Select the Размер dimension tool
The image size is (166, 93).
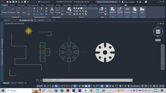[58, 10]
